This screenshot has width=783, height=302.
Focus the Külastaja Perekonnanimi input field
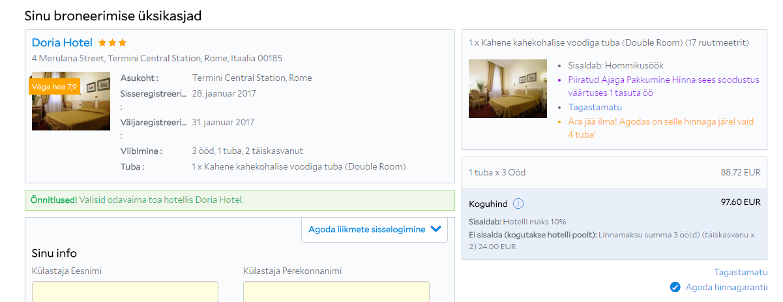pos(336,292)
